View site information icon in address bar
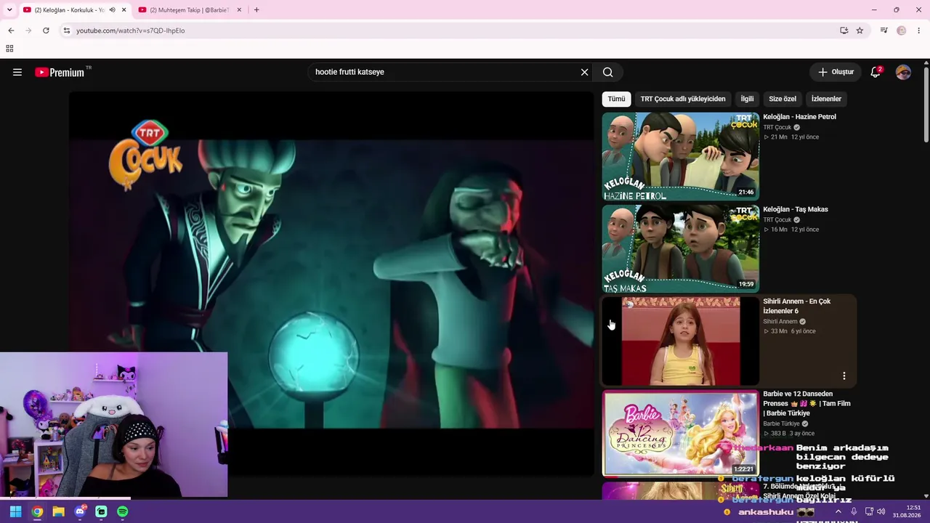 (66, 31)
